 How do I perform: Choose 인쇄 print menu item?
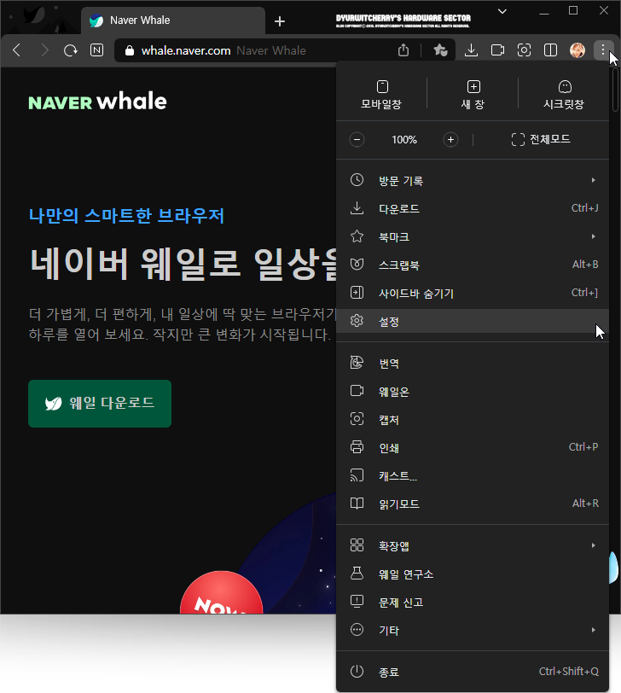pos(473,448)
